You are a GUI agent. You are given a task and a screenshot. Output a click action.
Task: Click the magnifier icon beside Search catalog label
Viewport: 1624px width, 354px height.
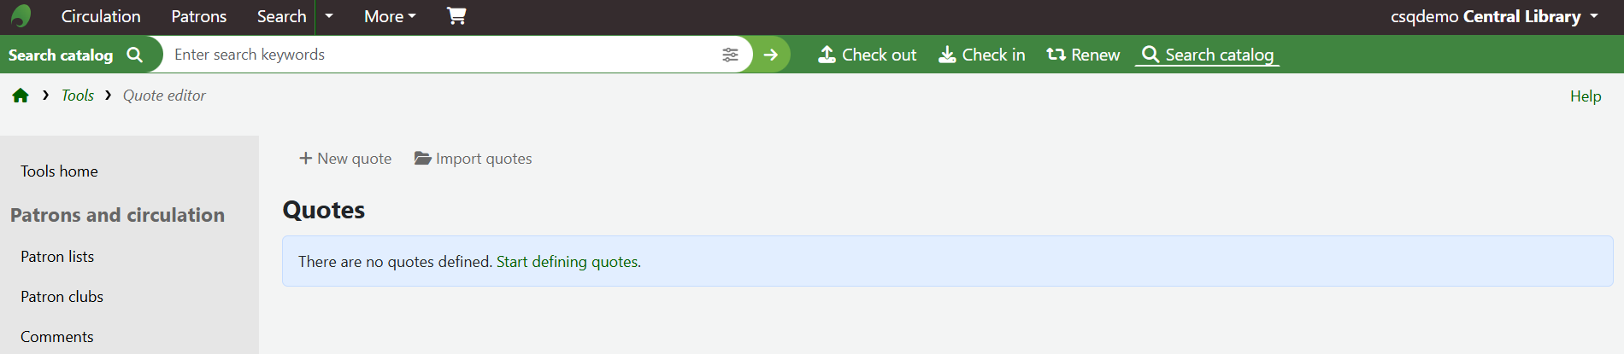pos(135,55)
